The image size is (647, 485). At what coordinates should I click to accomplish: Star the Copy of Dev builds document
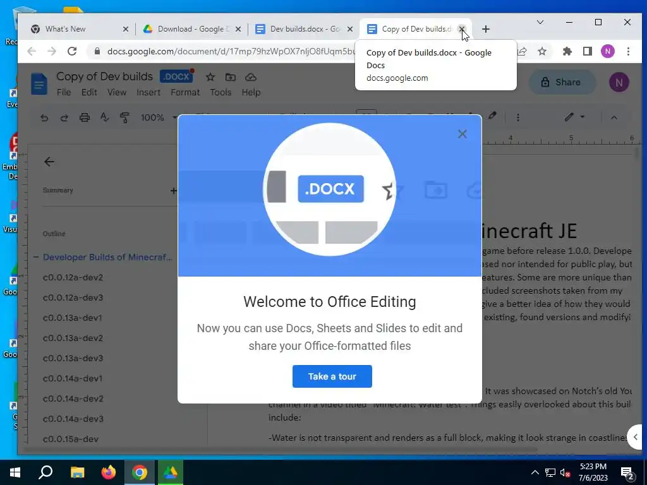click(x=210, y=77)
